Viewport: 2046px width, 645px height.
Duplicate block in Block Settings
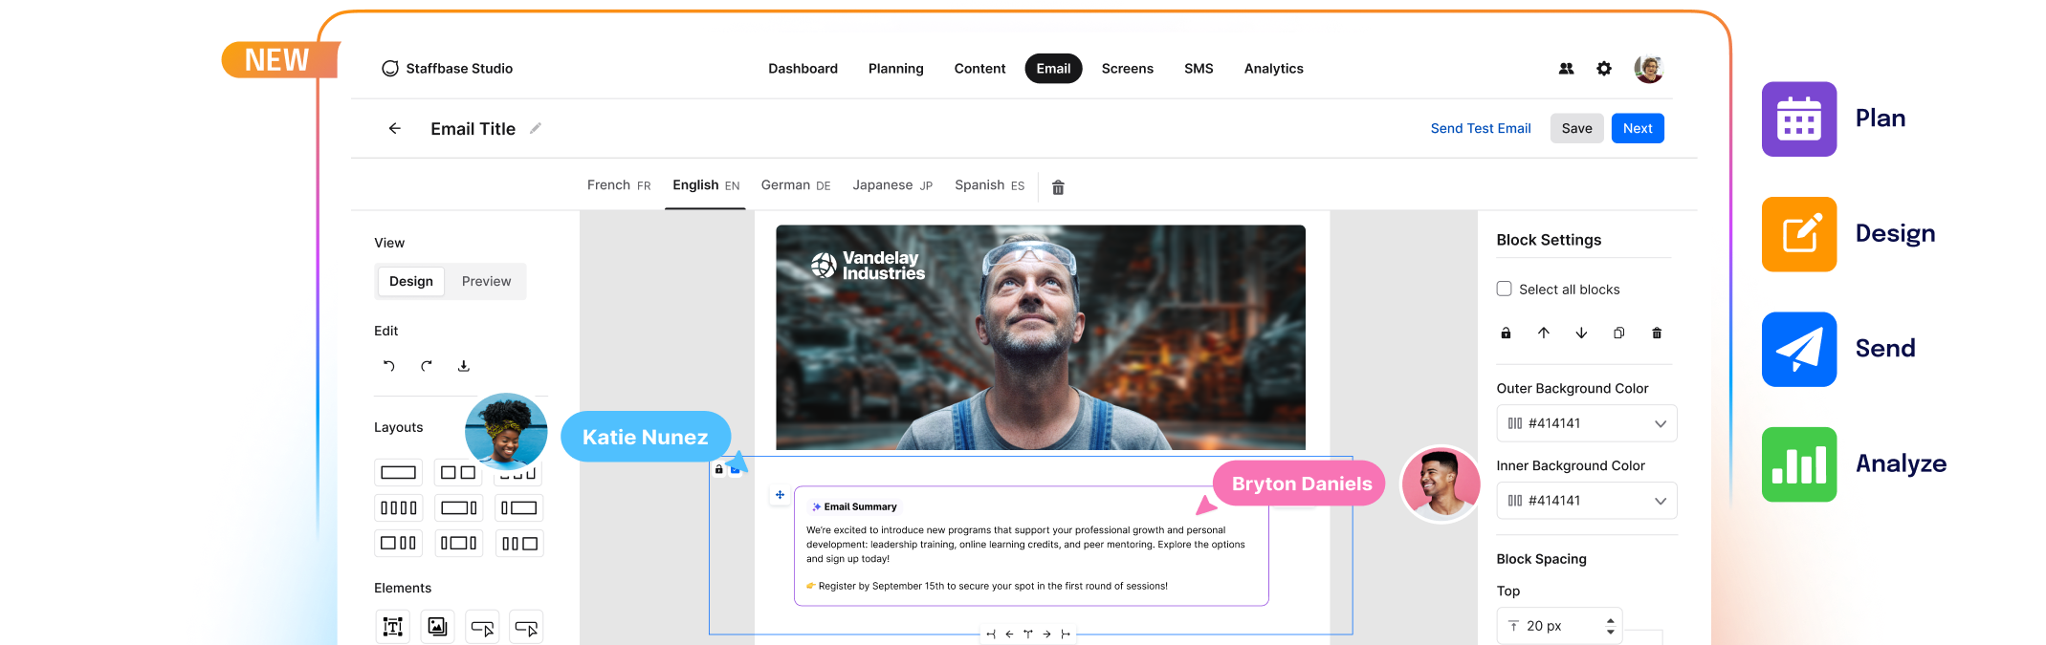click(1618, 333)
